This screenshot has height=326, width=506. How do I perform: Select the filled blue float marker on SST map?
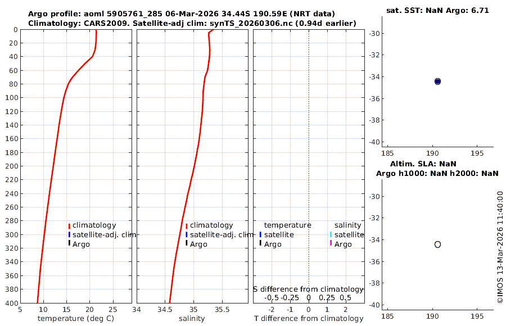point(437,81)
